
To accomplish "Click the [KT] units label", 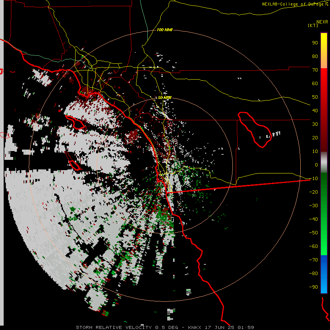I will [313, 25].
